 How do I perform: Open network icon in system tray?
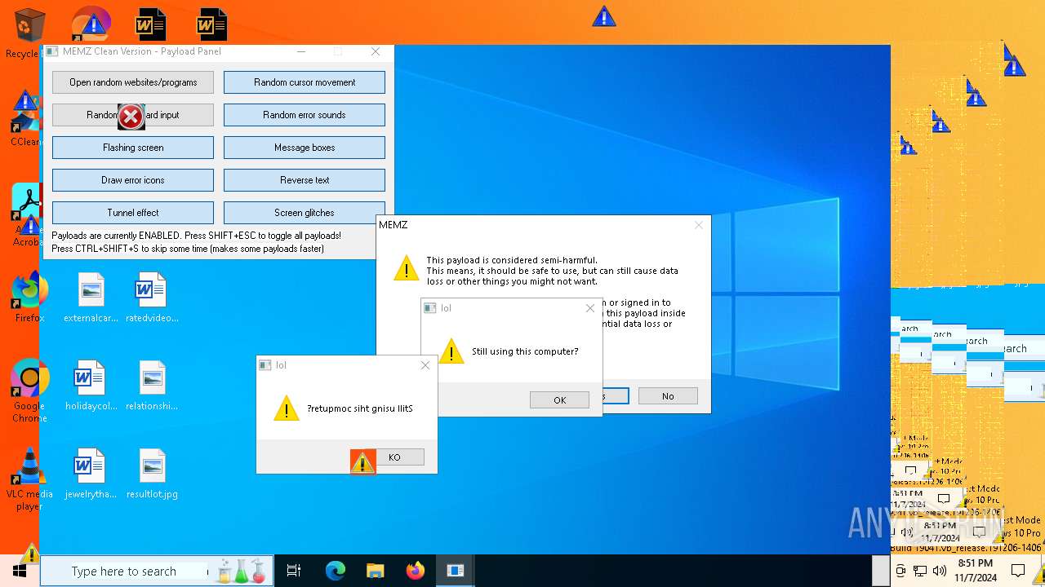[x=920, y=571]
